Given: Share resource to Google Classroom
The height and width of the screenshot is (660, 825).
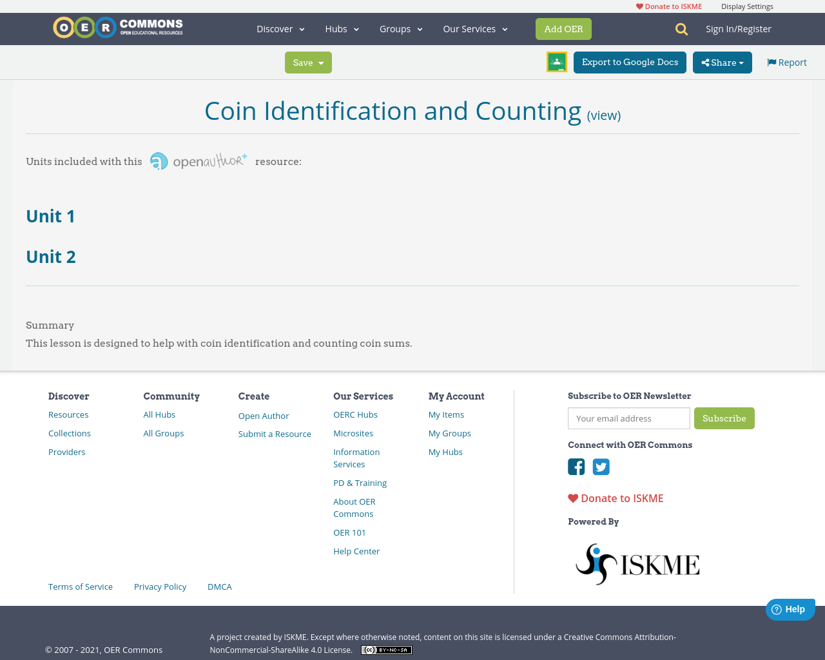Looking at the screenshot, I should (556, 61).
